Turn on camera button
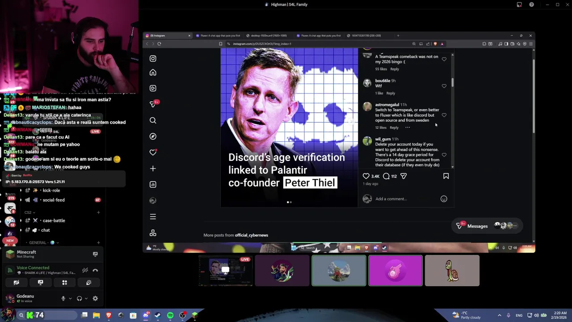 coord(16,283)
